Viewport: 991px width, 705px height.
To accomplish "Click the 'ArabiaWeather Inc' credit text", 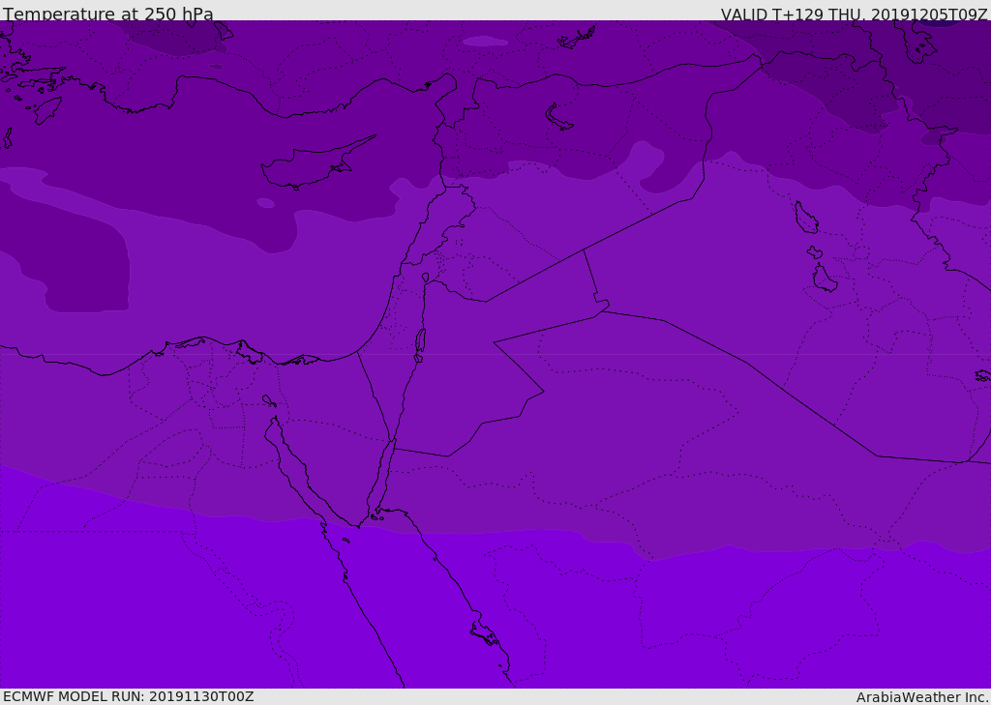I will [x=922, y=697].
